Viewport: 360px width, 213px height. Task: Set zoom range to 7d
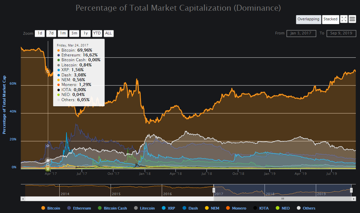(x=51, y=33)
